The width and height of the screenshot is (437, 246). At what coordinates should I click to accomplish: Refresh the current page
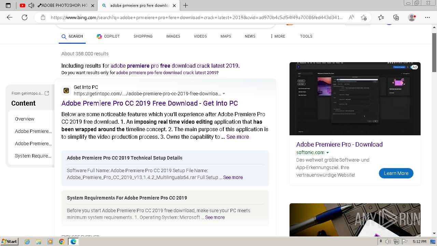pyautogui.click(x=25, y=17)
